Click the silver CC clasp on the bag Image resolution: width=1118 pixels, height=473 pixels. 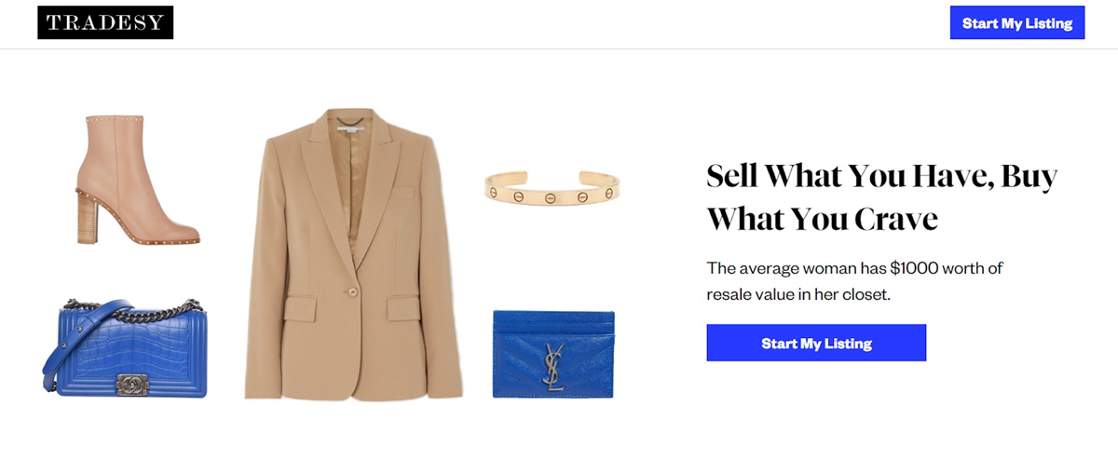[130, 382]
